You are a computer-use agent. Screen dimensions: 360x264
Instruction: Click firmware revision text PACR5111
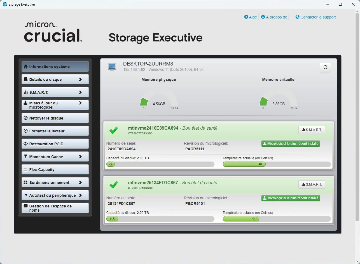pos(195,149)
